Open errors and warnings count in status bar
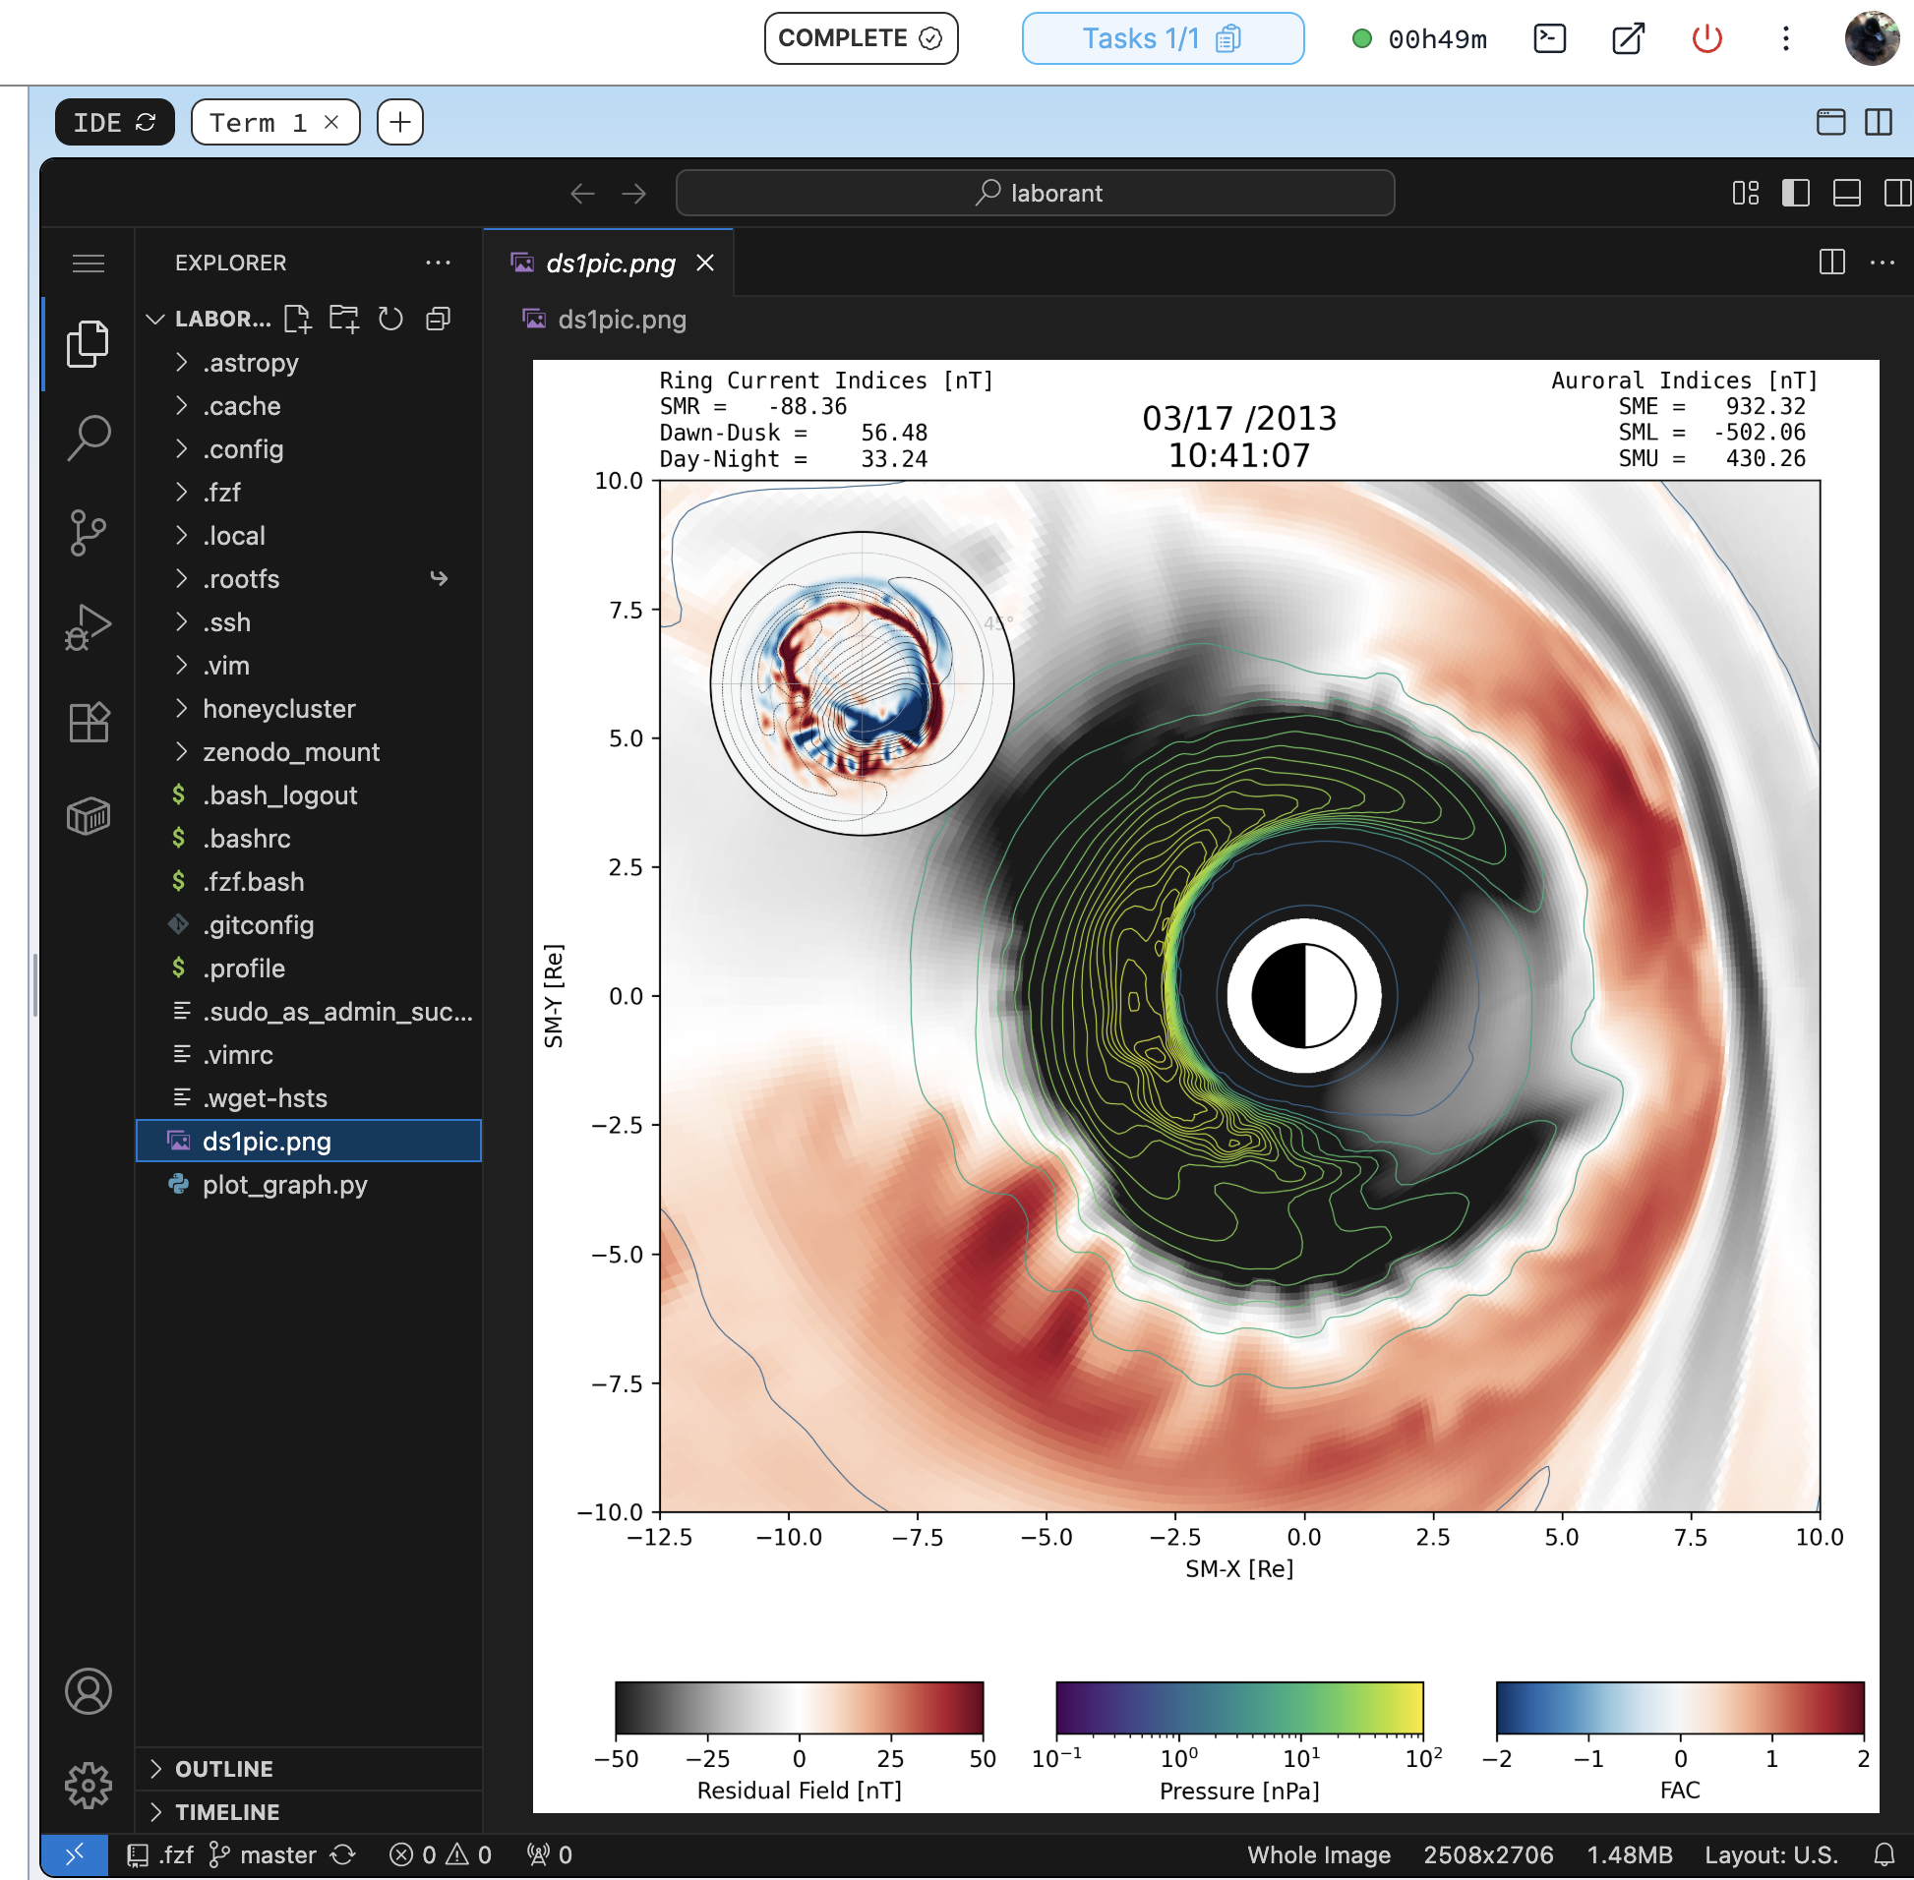 [441, 1855]
